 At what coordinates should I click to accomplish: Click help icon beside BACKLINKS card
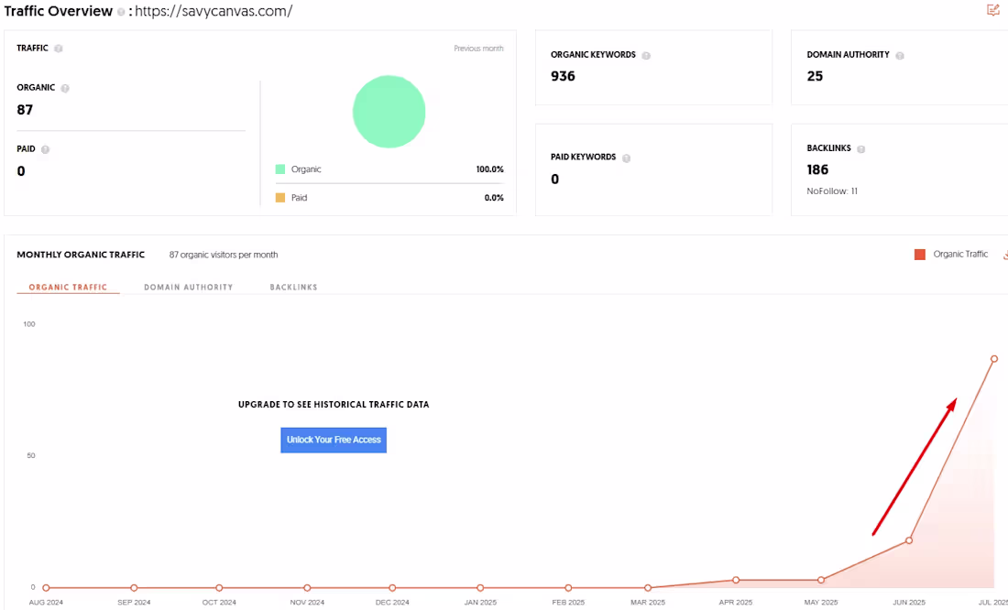click(x=860, y=148)
